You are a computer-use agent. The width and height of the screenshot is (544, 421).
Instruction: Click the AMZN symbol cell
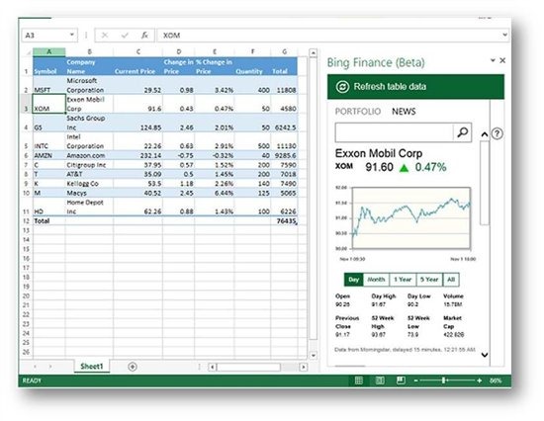[x=48, y=155]
